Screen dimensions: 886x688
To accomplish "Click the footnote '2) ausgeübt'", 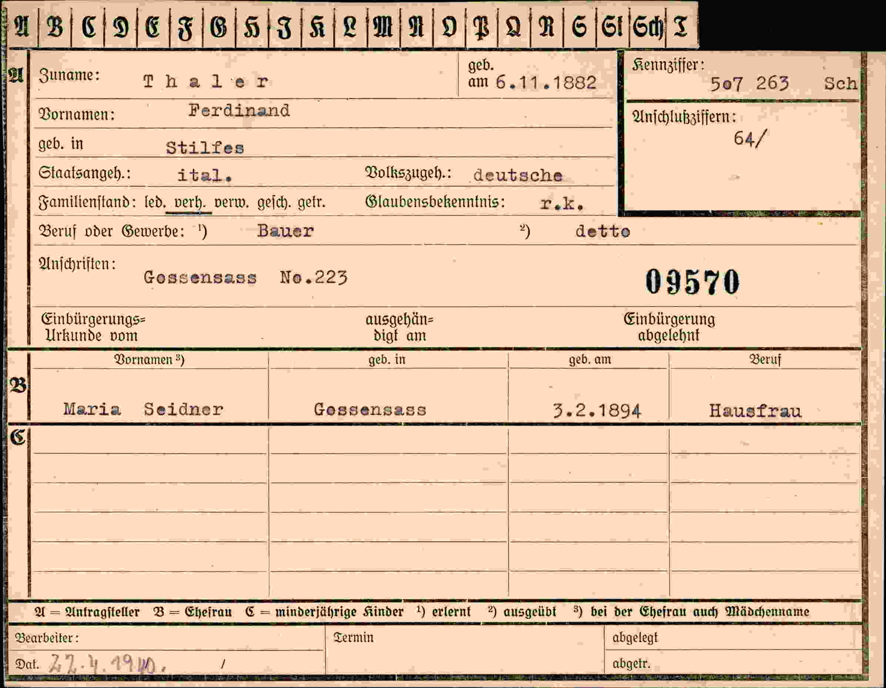I will [522, 611].
